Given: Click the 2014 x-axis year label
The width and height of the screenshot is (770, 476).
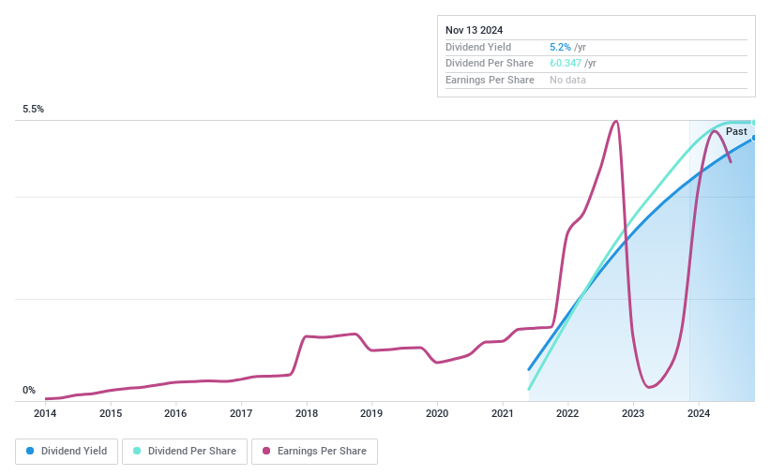Looking at the screenshot, I should tap(45, 413).
